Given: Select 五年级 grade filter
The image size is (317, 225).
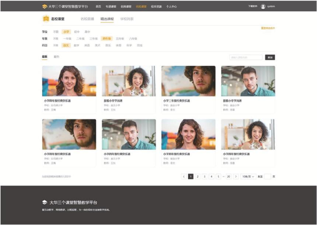Looking at the screenshot, I should [120, 38].
